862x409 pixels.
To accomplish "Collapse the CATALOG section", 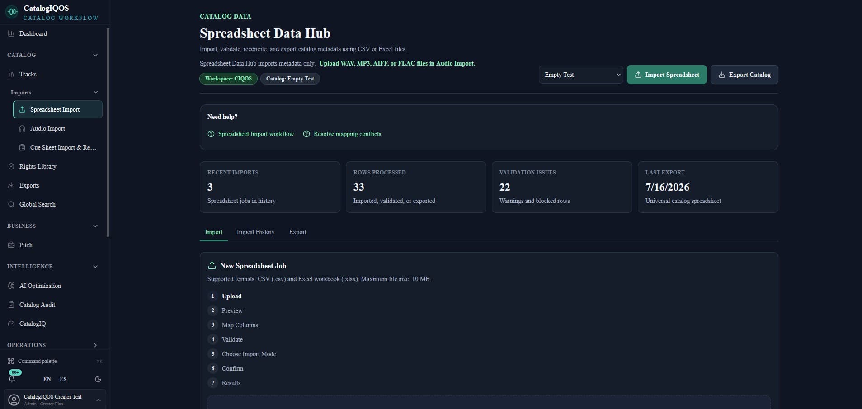I will point(95,55).
